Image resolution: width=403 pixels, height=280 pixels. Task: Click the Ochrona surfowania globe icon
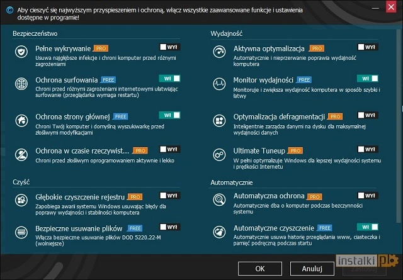(22, 84)
